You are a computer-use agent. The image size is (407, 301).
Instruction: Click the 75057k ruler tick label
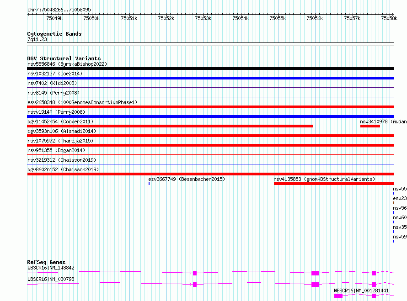(x=352, y=18)
